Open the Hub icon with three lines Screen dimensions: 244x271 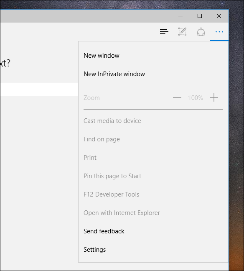click(164, 32)
